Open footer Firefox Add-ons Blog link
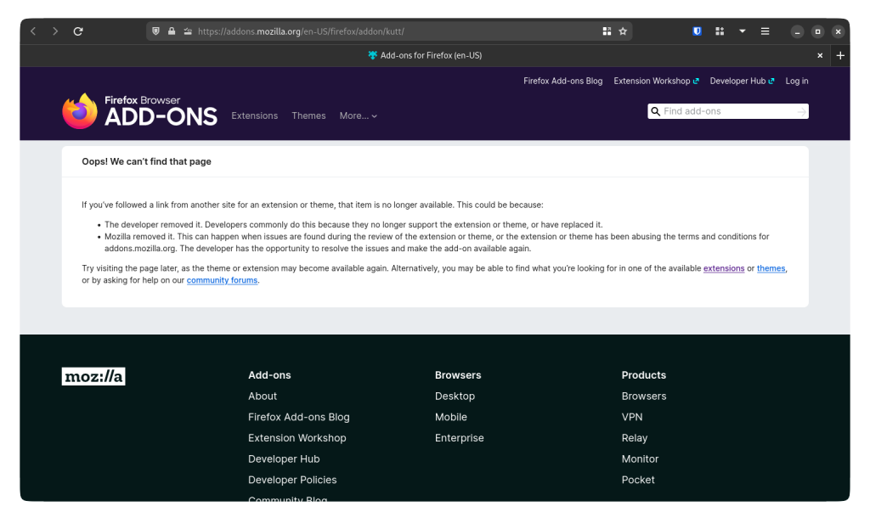The image size is (870, 523). (298, 417)
